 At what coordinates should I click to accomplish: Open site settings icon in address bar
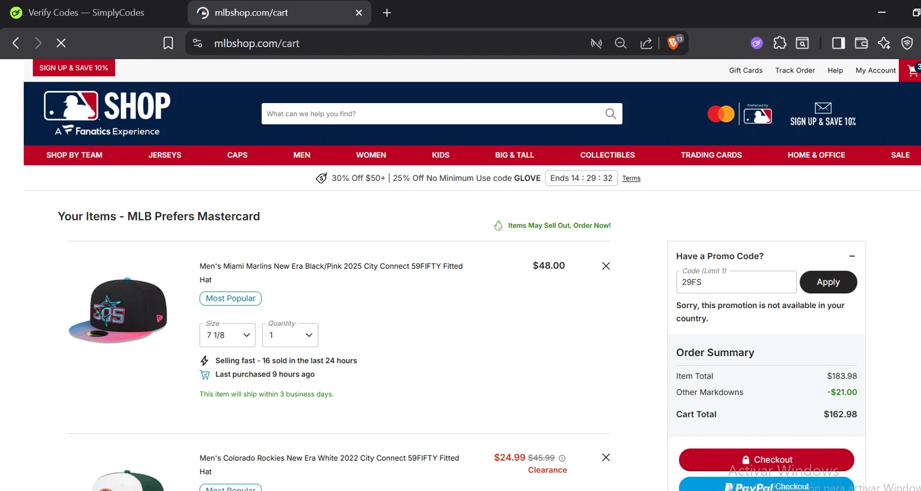click(x=197, y=43)
